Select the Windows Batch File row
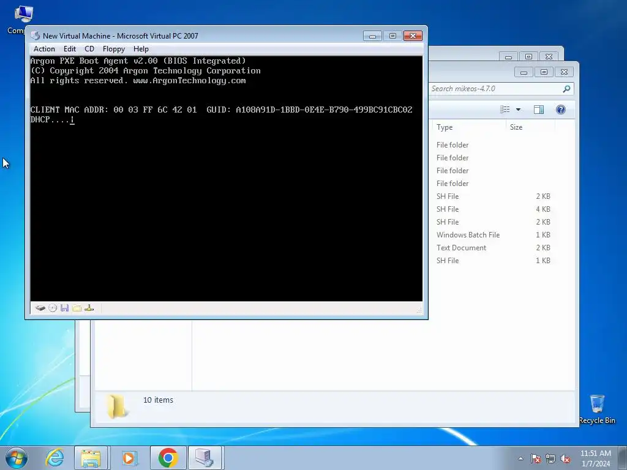Image resolution: width=627 pixels, height=470 pixels. tap(494, 235)
